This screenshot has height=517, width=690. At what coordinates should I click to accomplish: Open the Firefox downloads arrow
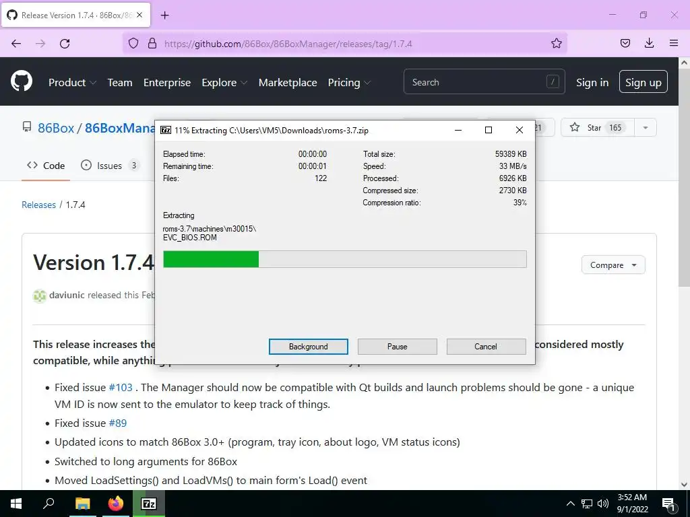point(649,43)
